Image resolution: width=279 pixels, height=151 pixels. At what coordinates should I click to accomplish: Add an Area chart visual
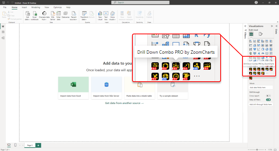click(254, 45)
